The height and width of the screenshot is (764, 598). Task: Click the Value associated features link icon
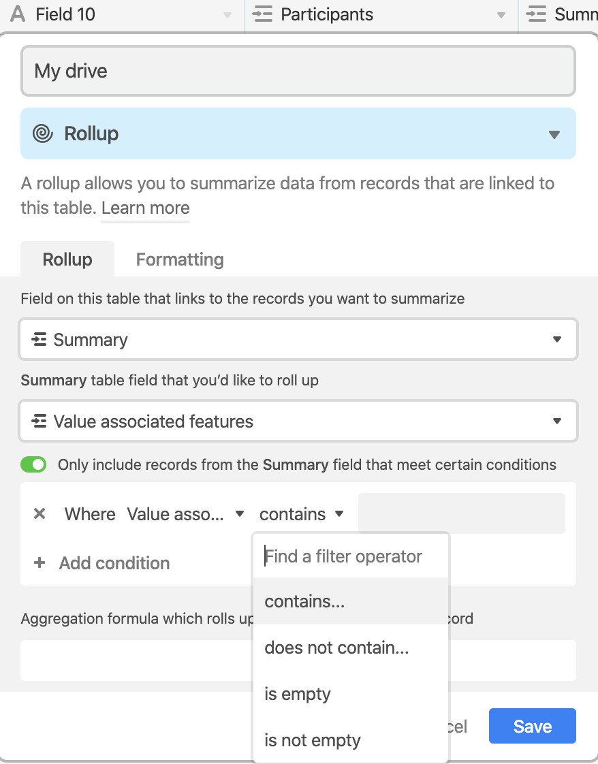pos(39,421)
